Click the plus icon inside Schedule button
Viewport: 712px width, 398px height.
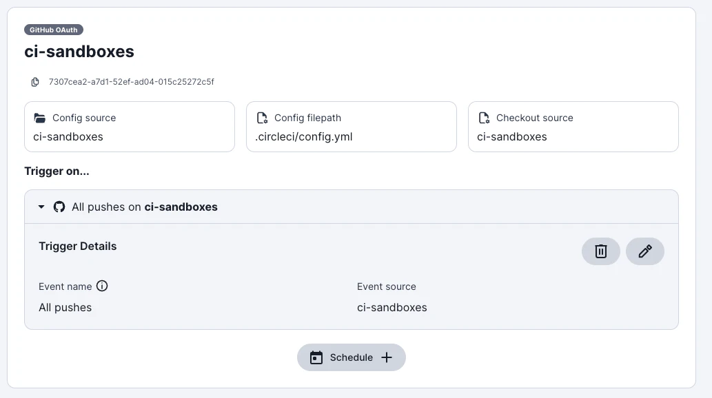(387, 357)
